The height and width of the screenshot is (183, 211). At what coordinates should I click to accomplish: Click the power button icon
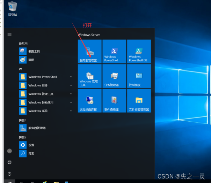tap(9, 174)
